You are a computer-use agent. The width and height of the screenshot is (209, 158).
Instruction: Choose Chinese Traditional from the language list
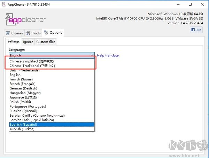point(32,66)
